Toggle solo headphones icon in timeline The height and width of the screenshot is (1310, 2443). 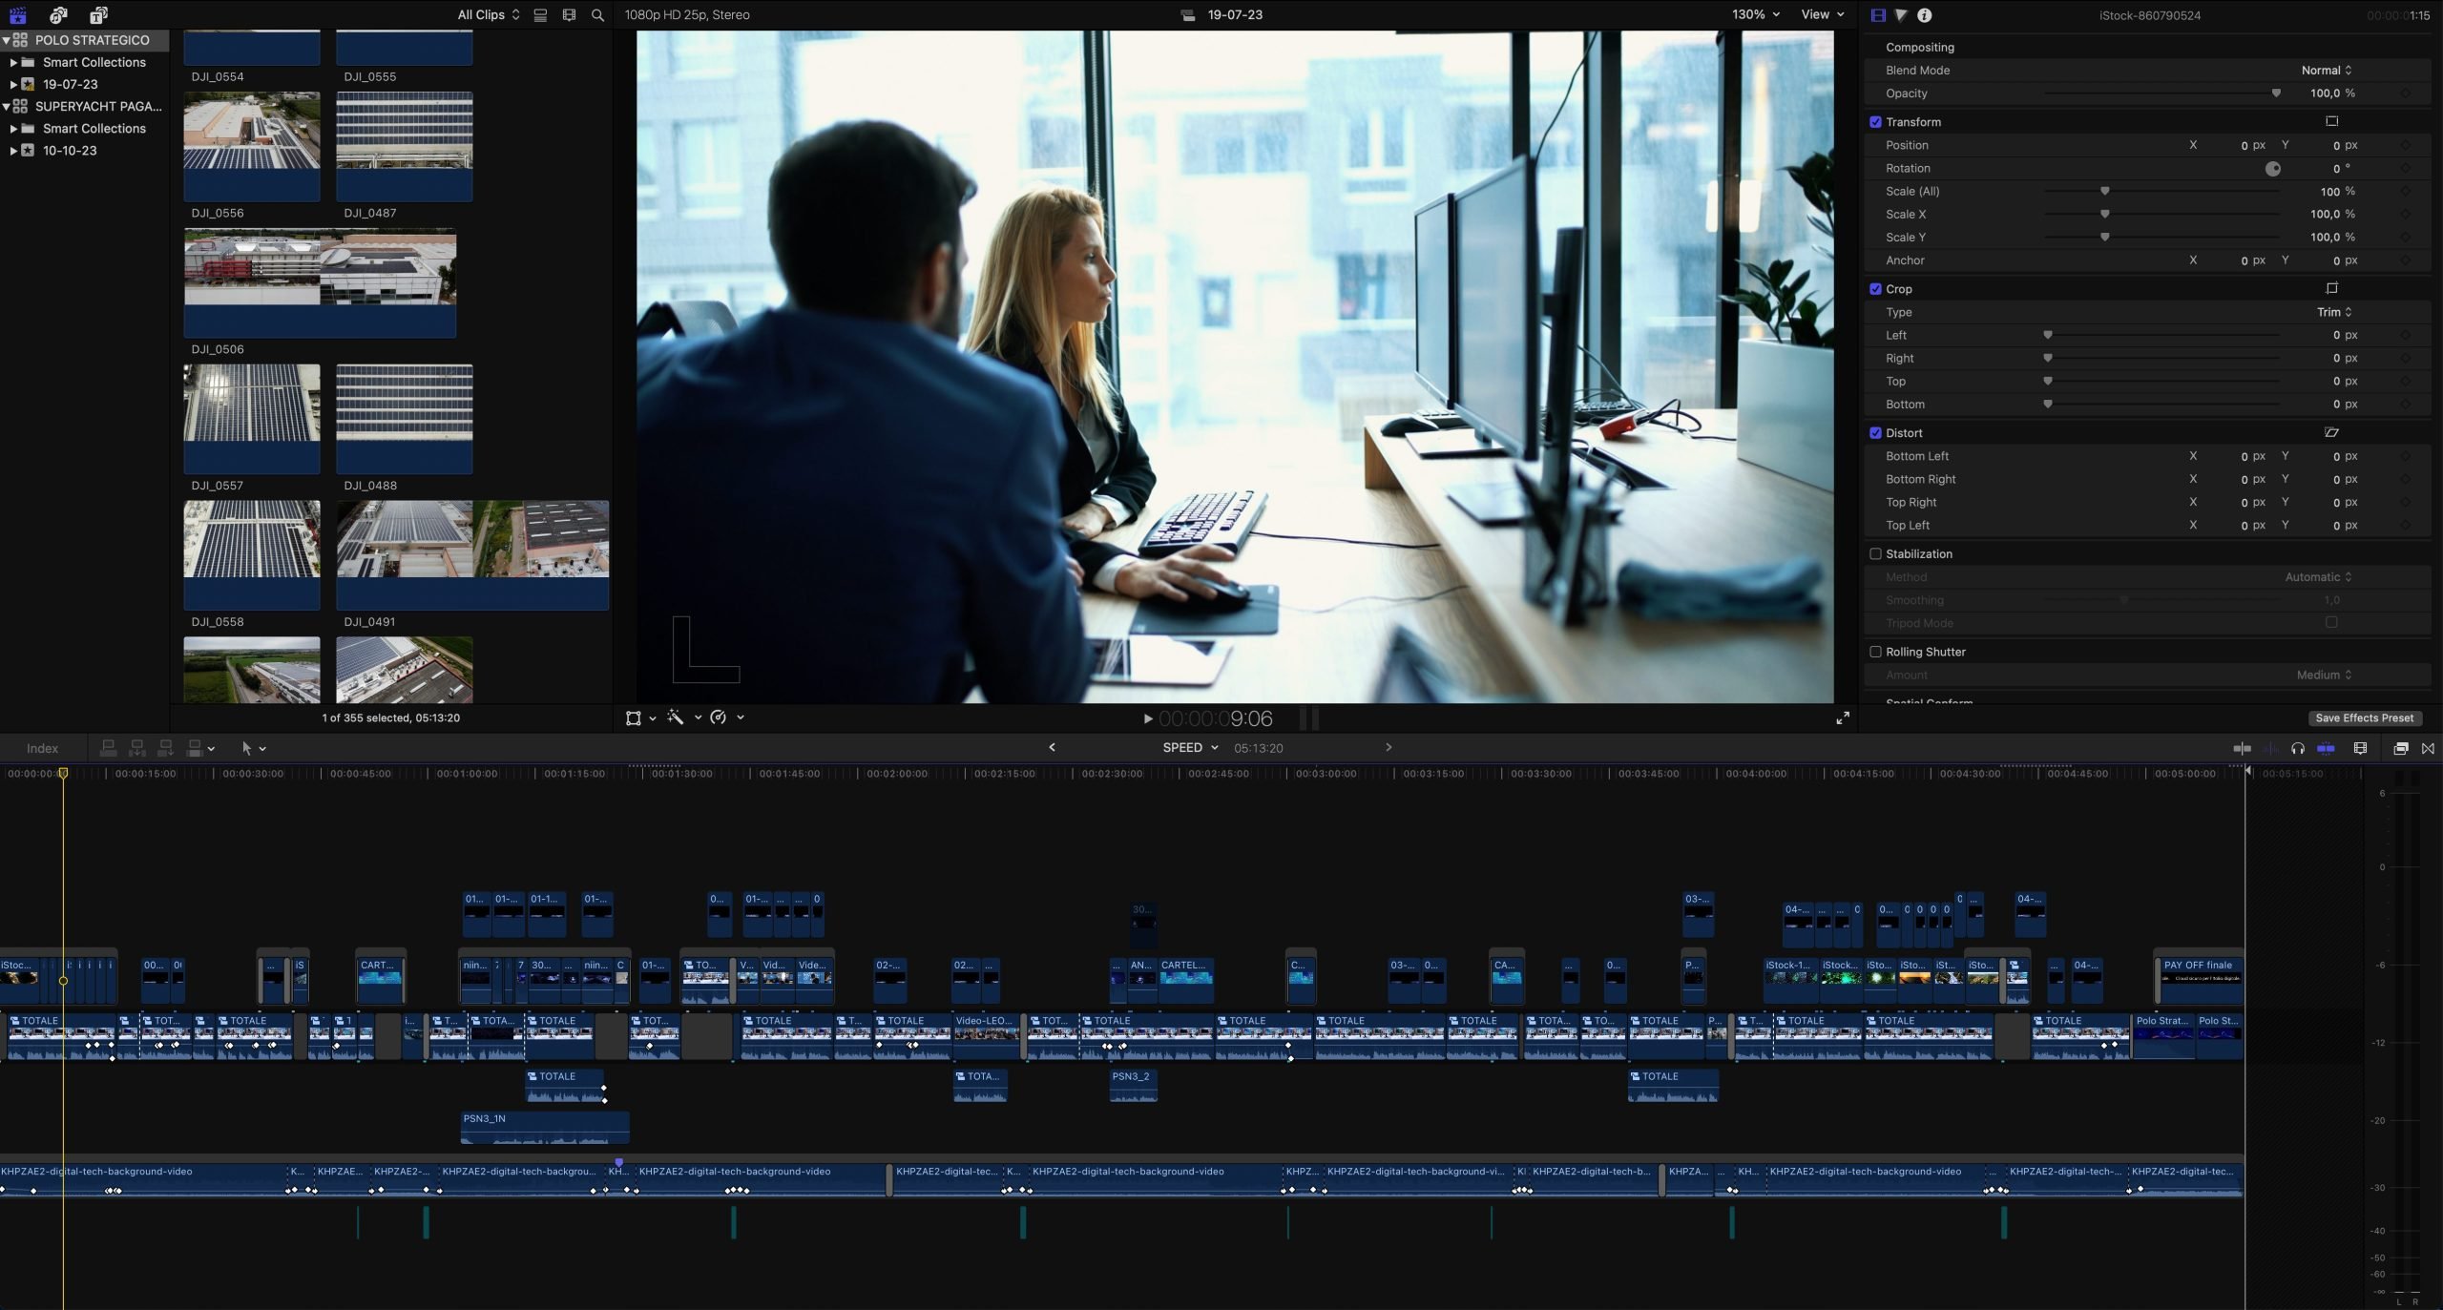pos(2298,748)
